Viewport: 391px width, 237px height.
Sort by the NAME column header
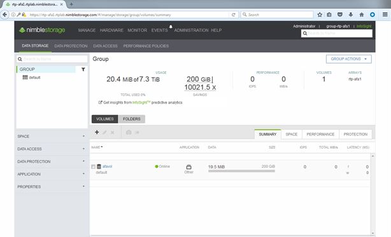[97, 147]
